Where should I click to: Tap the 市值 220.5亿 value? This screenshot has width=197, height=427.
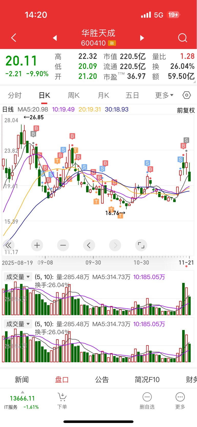pos(133,56)
